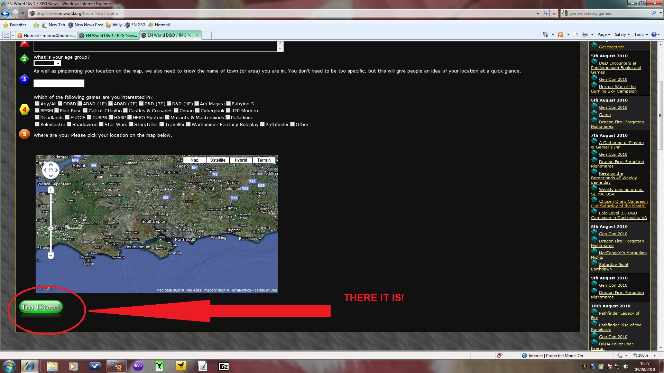Click the RSS feeds icon
This screenshot has height=373, width=664.
pyautogui.click(x=561, y=35)
